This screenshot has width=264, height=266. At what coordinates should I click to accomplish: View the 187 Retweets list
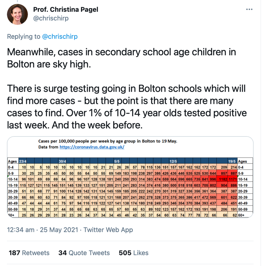[29, 253]
